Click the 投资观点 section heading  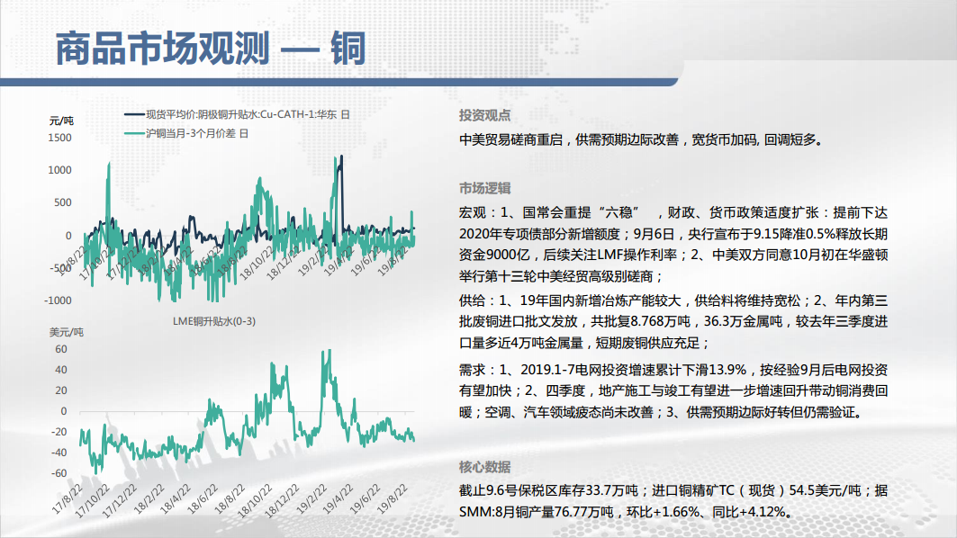[485, 115]
